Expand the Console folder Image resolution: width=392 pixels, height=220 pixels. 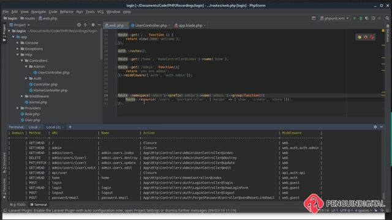(x=18, y=43)
